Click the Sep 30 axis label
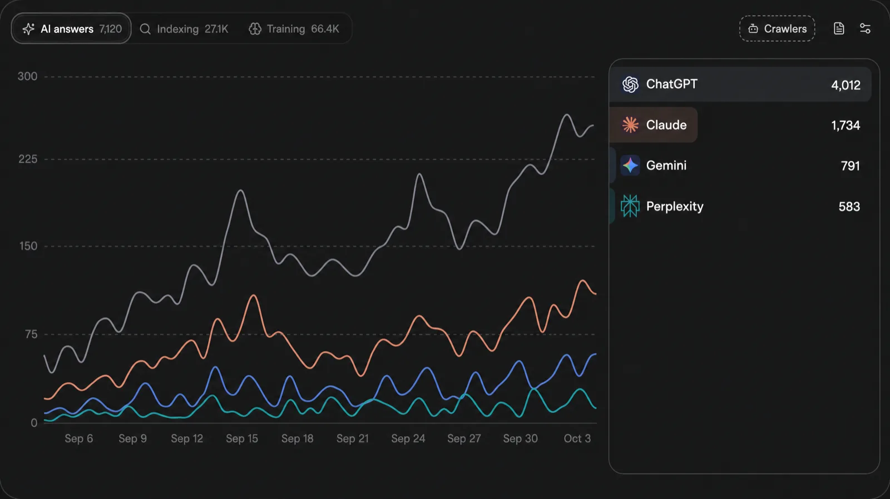The width and height of the screenshot is (890, 499). pos(521,438)
